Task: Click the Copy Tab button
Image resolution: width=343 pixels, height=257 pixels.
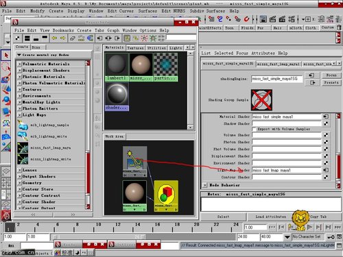Action: coord(318,217)
